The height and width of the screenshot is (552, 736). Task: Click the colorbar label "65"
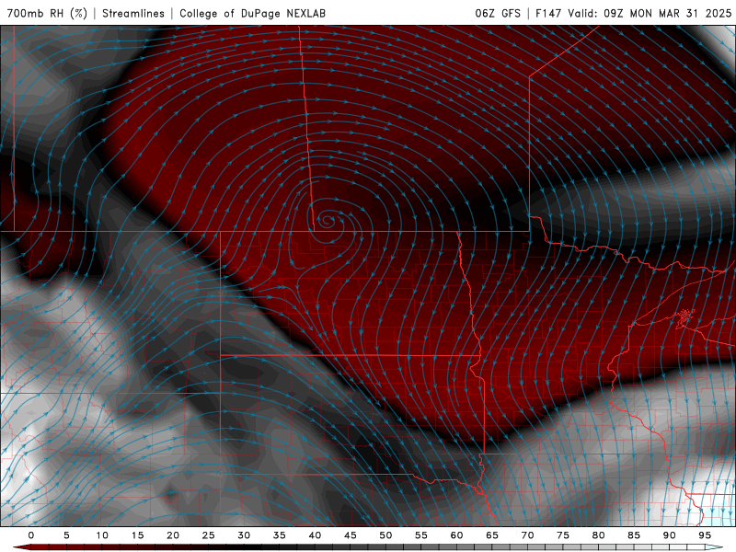click(492, 535)
